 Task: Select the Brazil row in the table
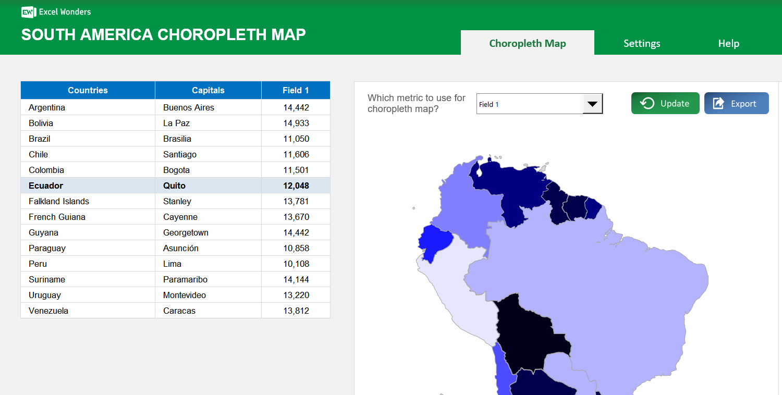tap(88, 139)
